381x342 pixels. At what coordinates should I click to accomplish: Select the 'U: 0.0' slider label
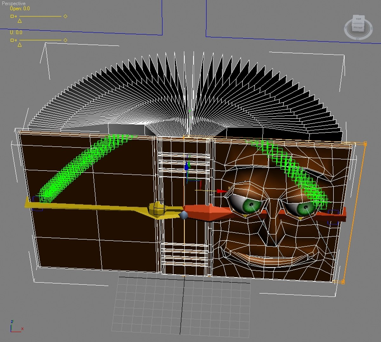(16, 32)
